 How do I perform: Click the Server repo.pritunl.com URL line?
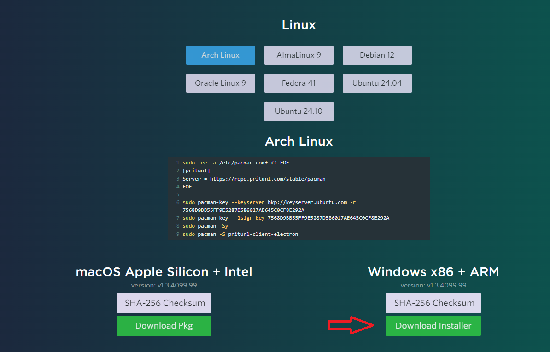point(254,179)
